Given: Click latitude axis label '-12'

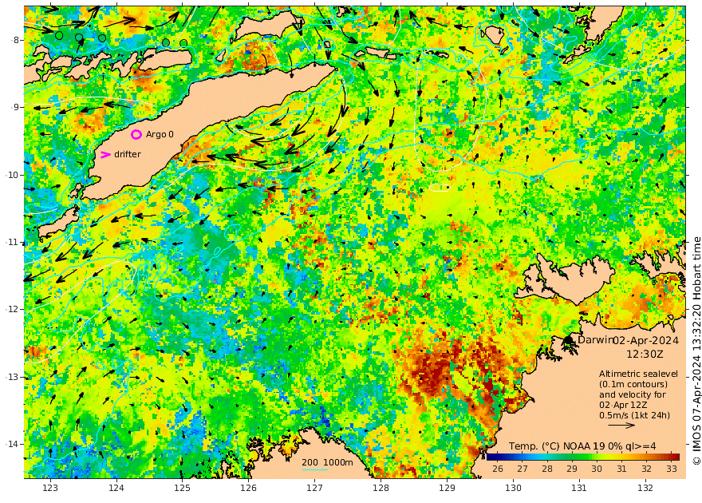Looking at the screenshot, I should tap(12, 310).
